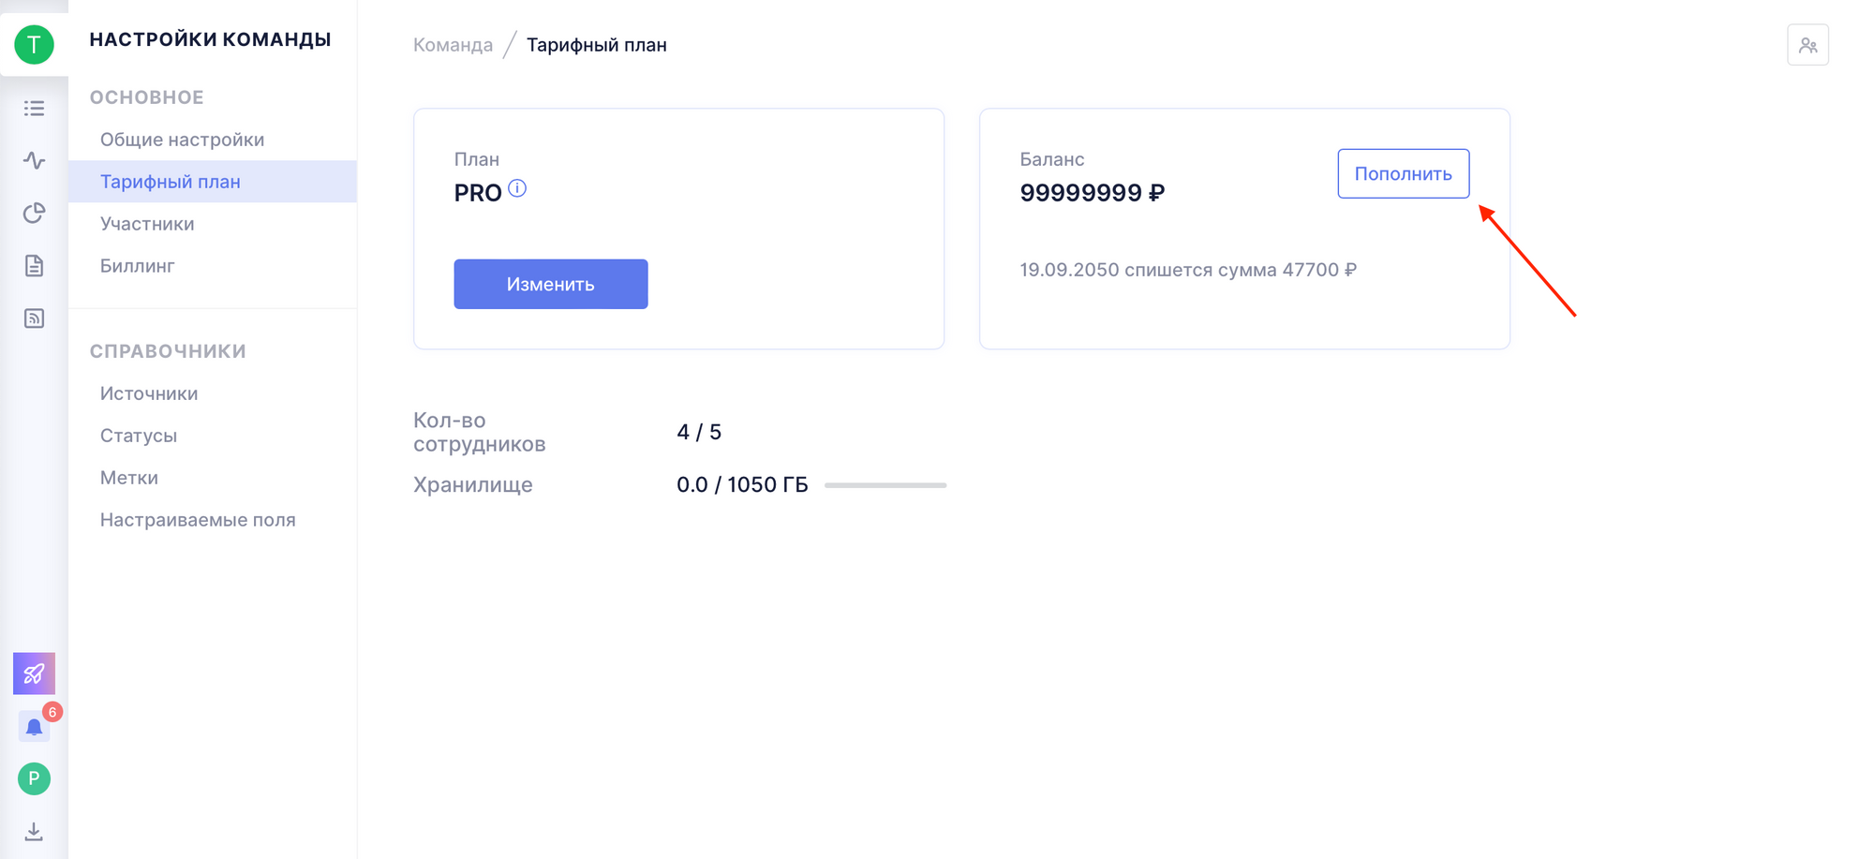The width and height of the screenshot is (1874, 859).
Task: Open the green P user avatar
Action: pyautogui.click(x=34, y=778)
